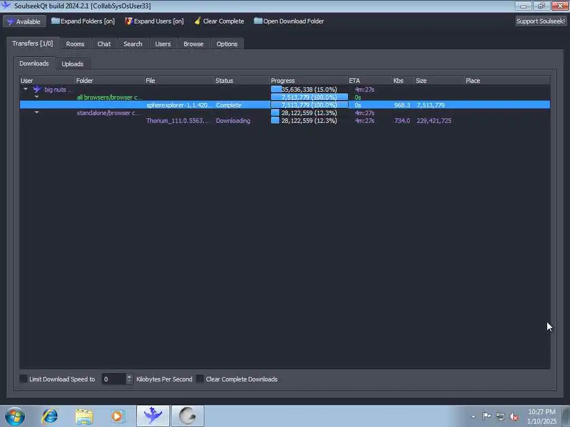Go to the Search tab

[132, 44]
